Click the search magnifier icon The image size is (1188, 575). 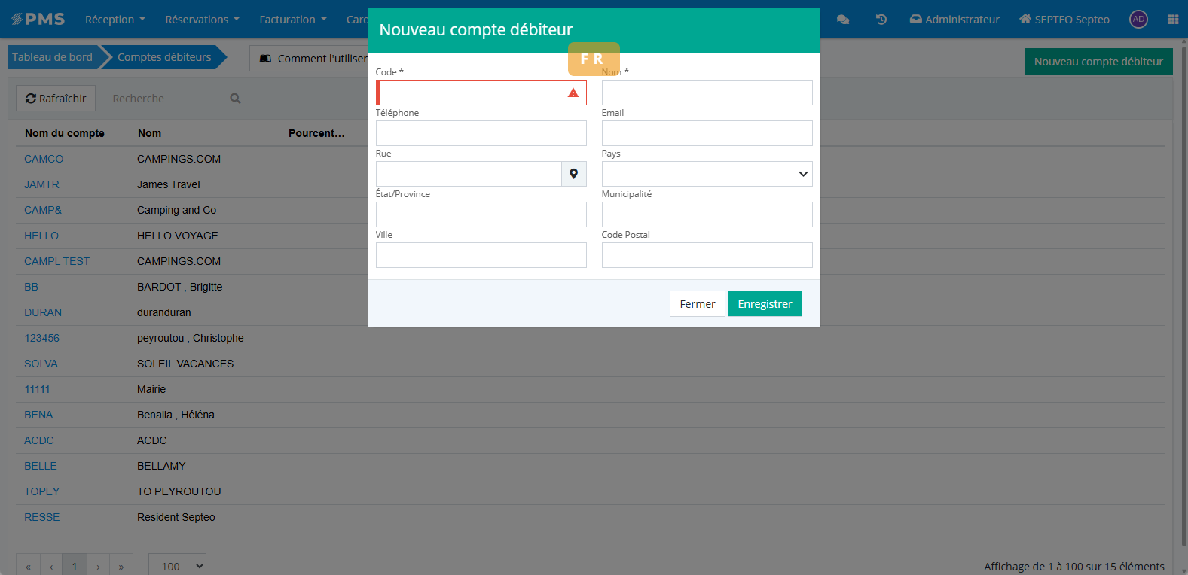tap(235, 99)
